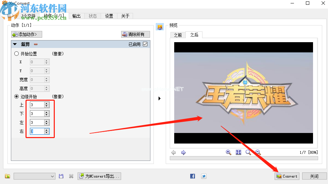The height and width of the screenshot is (184, 328).
Task: Switch to the 之前 preview tab
Action: pos(178,35)
